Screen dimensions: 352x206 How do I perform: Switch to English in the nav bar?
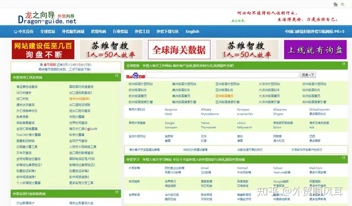point(193,32)
